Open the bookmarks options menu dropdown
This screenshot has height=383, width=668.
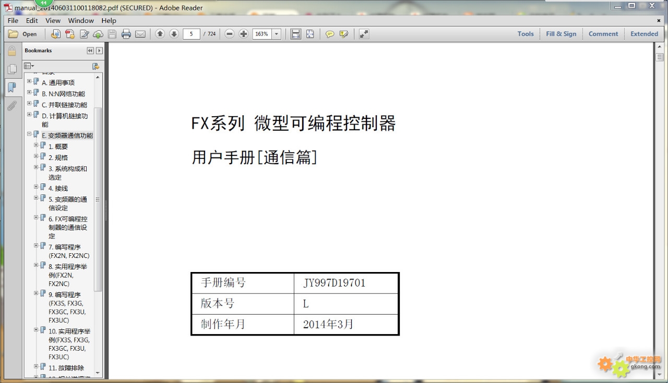29,66
